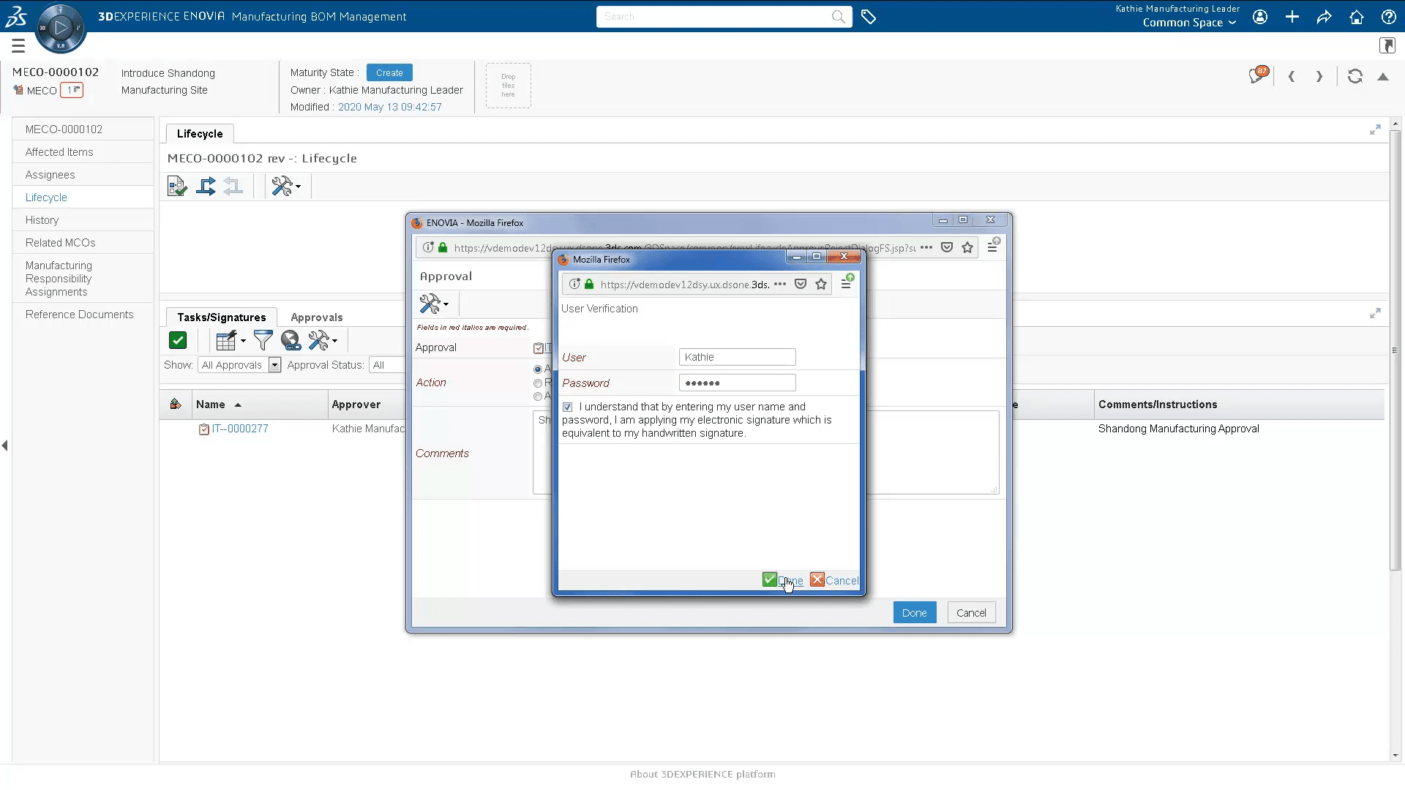Toggle the electronic signature agreement checkbox
Viewport: 1405px width, 790px height.
568,407
